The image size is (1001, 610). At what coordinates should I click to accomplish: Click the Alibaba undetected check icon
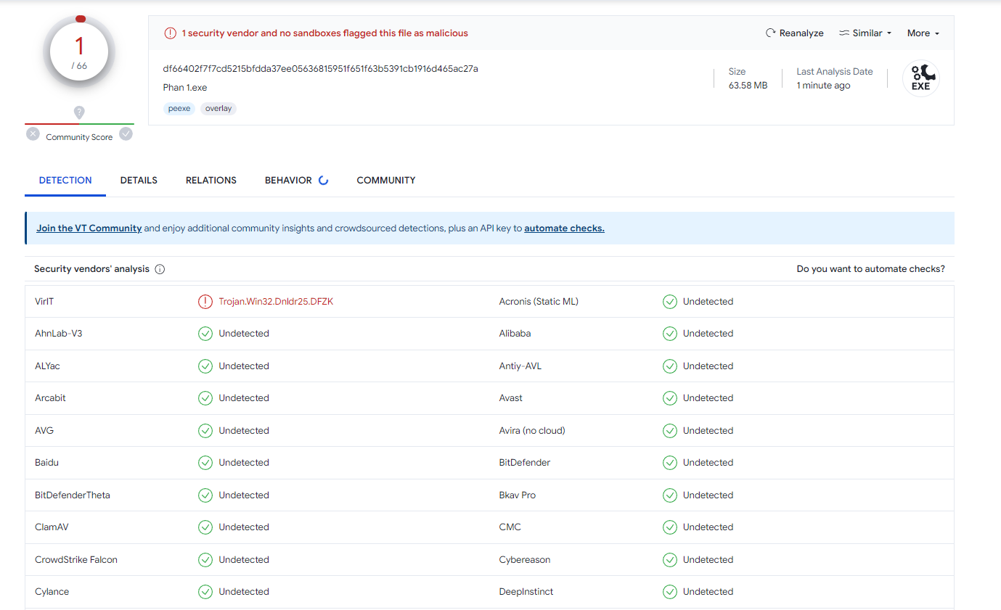tap(670, 334)
